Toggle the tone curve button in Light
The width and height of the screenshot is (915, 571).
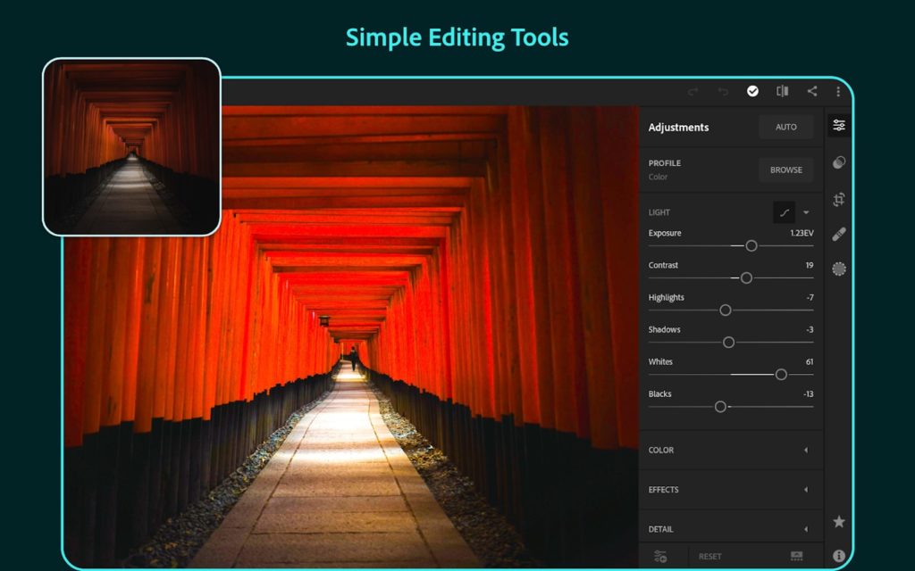(x=784, y=212)
